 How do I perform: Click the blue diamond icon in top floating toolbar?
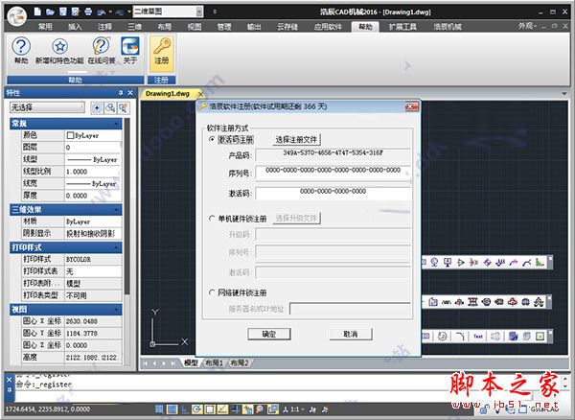click(487, 263)
